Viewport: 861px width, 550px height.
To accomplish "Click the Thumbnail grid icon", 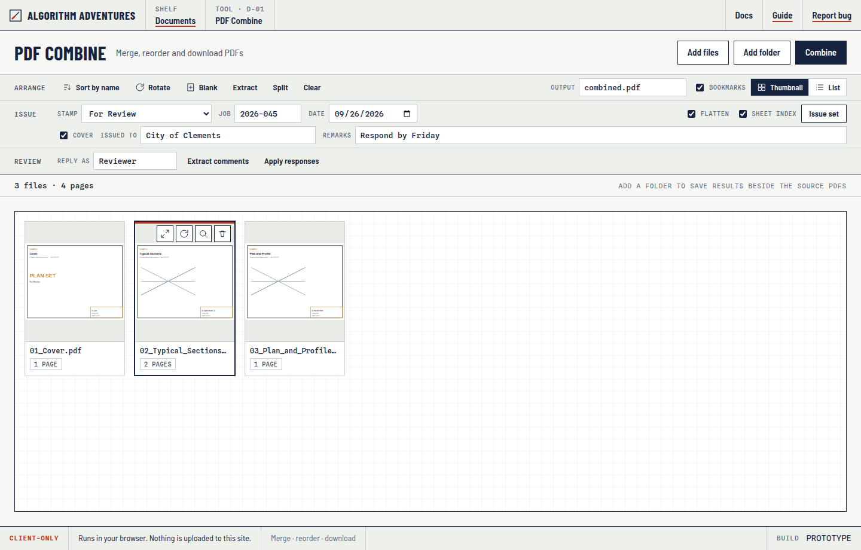I will pyautogui.click(x=762, y=87).
